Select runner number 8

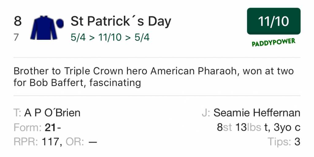[x=18, y=21]
